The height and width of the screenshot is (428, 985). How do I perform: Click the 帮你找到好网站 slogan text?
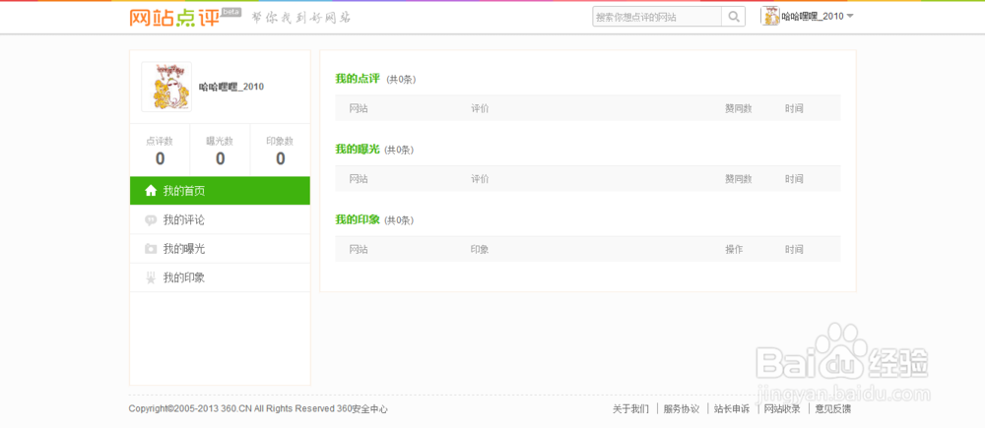click(300, 18)
